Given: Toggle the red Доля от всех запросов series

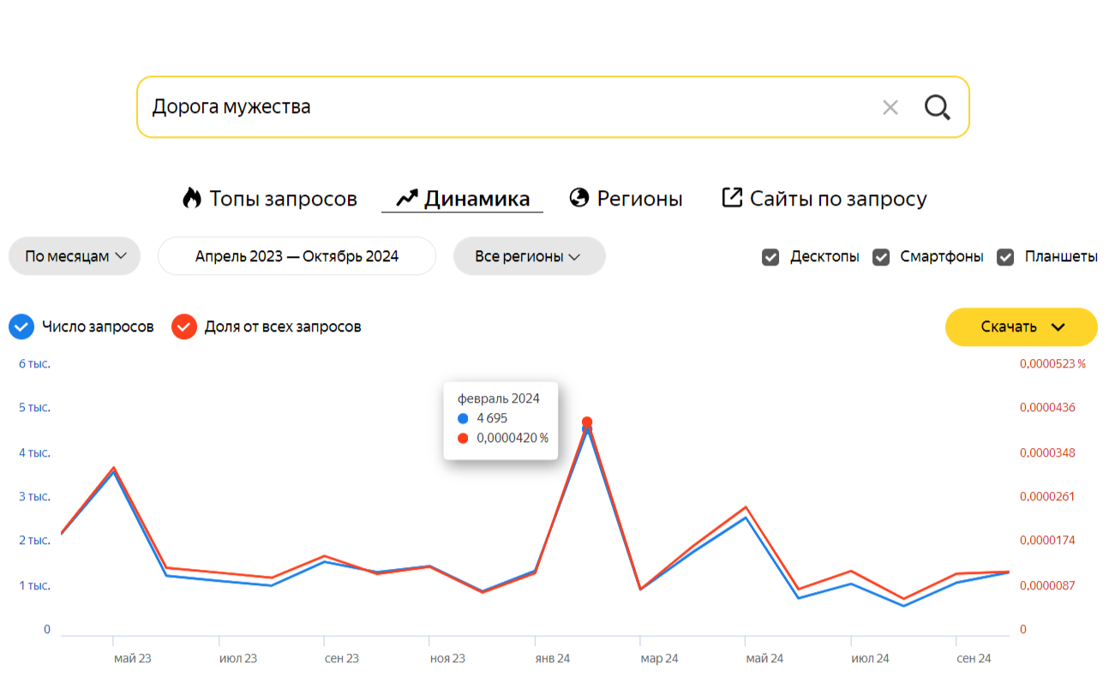Looking at the screenshot, I should [x=184, y=326].
